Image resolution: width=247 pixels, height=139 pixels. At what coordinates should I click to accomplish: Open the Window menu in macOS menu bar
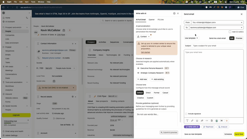[41, 2]
